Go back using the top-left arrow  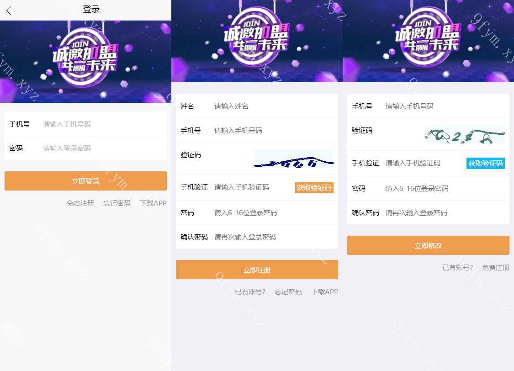pos(9,11)
